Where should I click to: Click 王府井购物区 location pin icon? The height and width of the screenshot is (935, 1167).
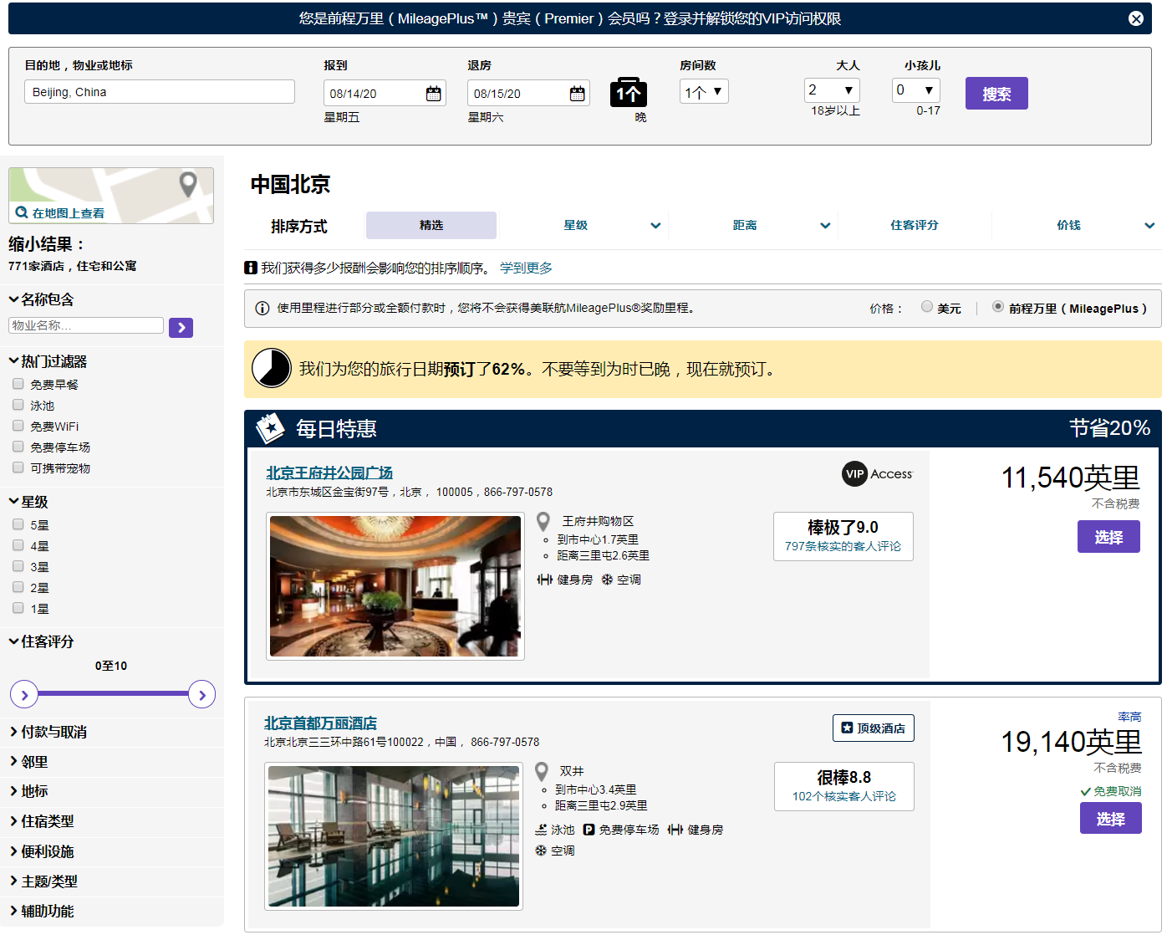[x=543, y=521]
